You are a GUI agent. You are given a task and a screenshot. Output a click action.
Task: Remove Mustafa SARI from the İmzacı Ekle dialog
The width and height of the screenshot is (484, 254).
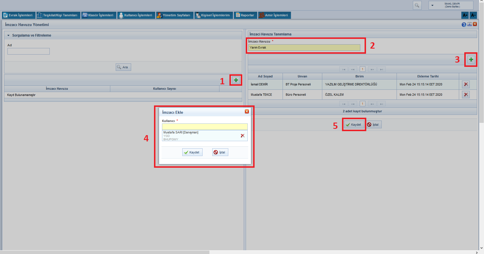coord(242,136)
